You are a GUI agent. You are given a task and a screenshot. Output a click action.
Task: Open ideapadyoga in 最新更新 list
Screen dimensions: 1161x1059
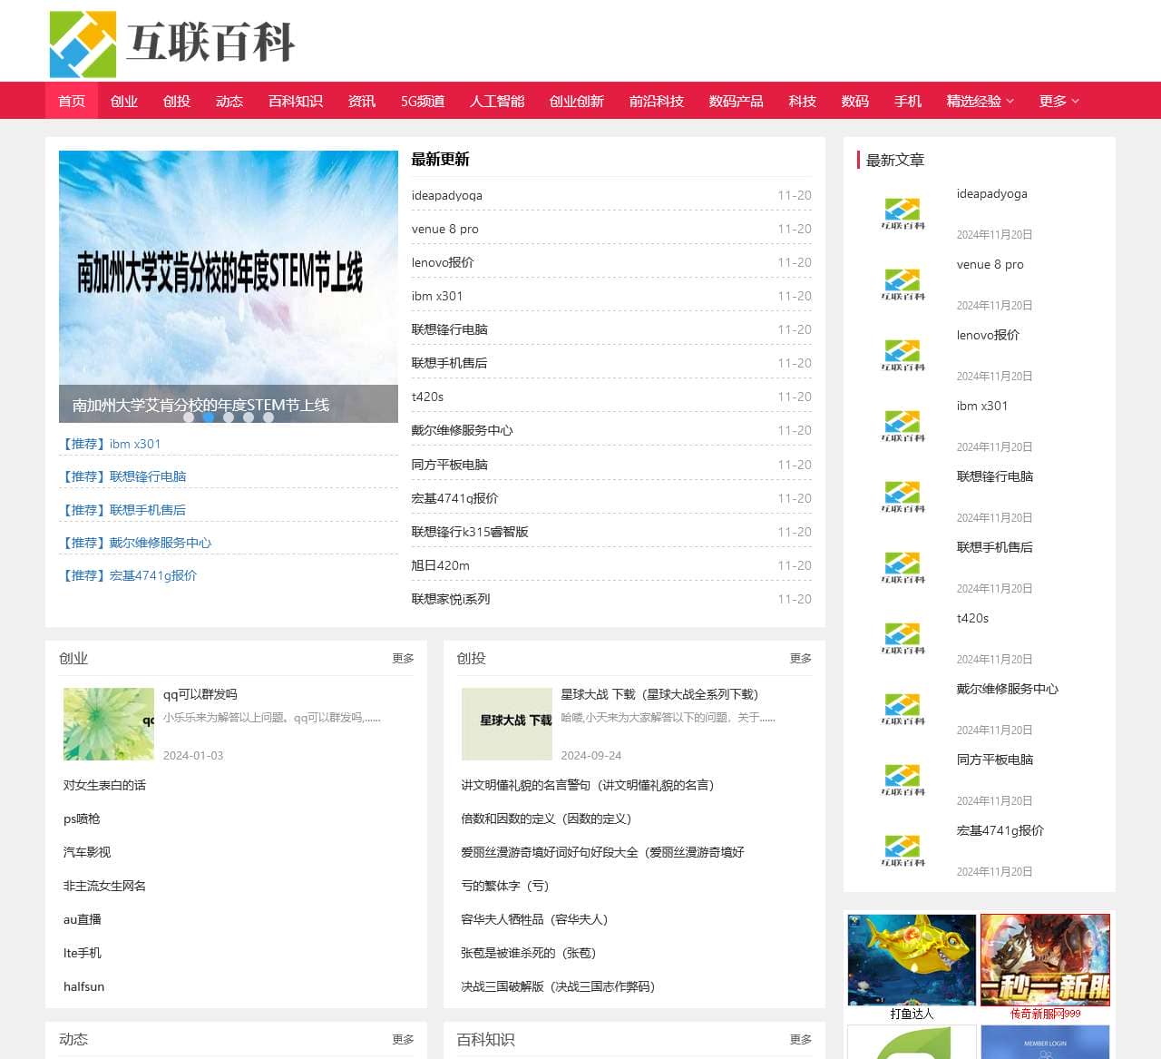point(447,195)
